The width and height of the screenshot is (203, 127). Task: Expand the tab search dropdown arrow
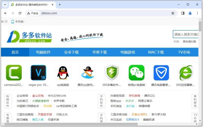tap(5, 5)
